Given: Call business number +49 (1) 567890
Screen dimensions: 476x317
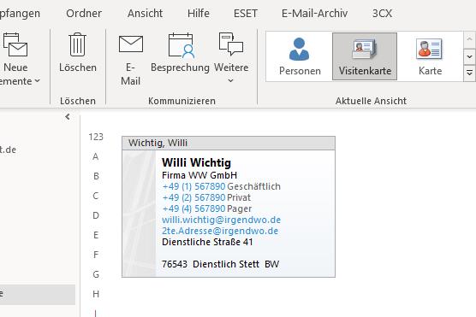Looking at the screenshot, I should pyautogui.click(x=193, y=186).
